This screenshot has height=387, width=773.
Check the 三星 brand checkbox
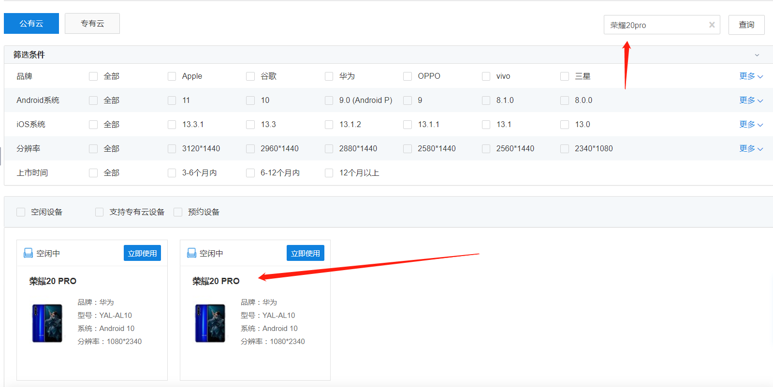[565, 76]
